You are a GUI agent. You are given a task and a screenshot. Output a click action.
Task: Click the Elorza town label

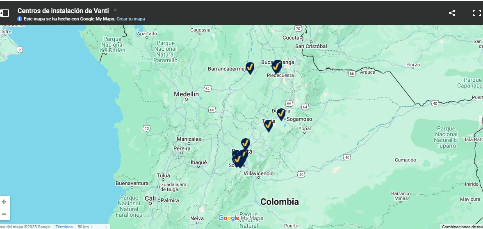[413, 65]
